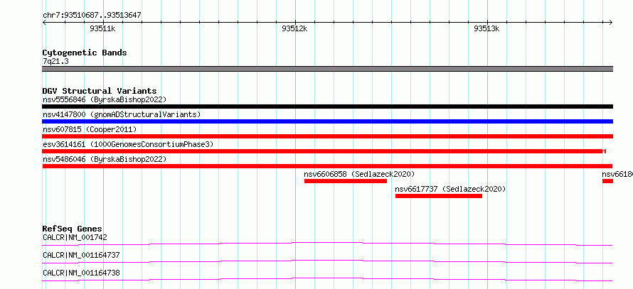633x289 pixels.
Task: Click the 93512k ruler position label
Action: point(294,28)
